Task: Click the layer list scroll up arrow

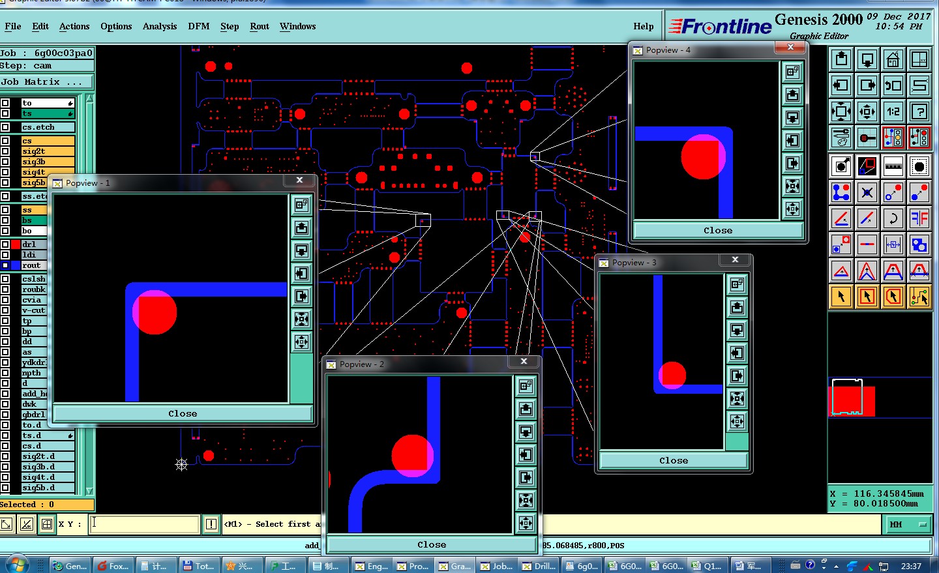Action: (89, 99)
